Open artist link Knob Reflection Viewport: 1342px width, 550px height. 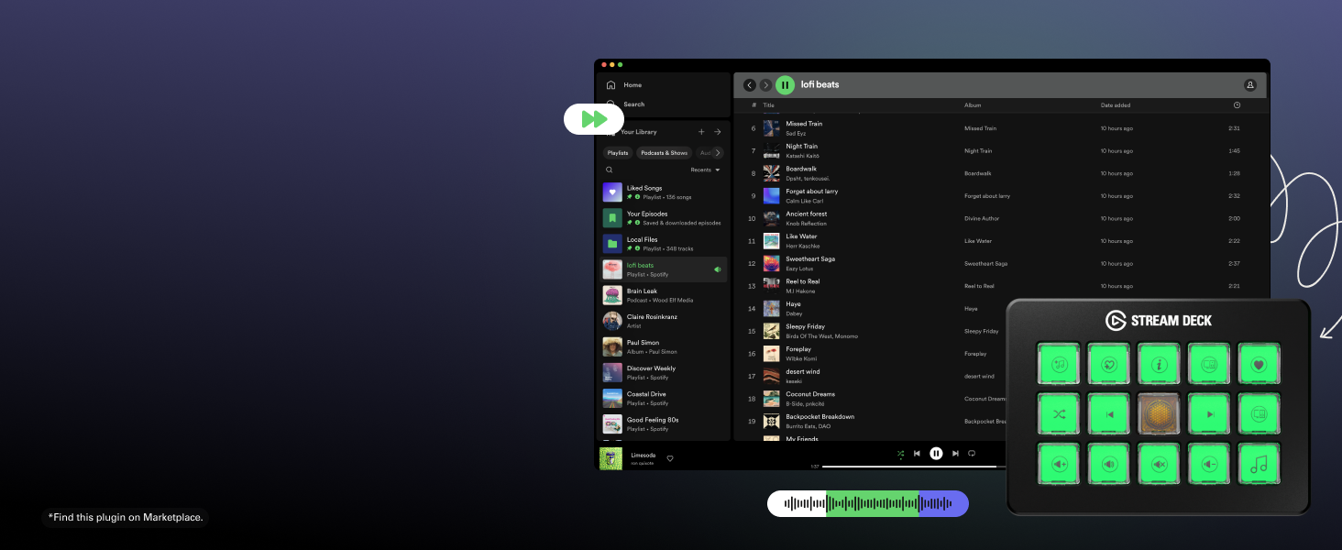(806, 224)
